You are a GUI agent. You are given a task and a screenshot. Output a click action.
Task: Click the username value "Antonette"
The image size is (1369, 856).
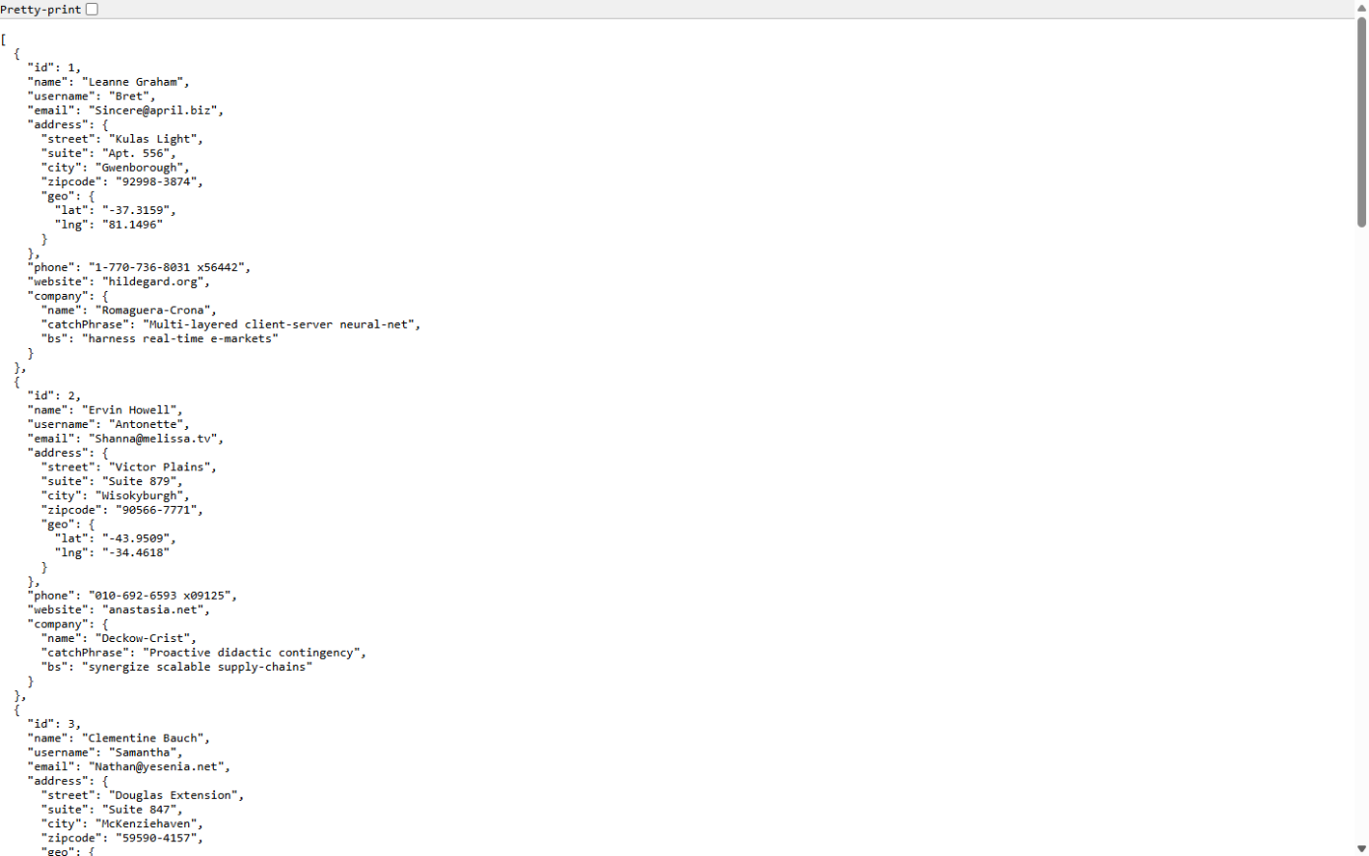pyautogui.click(x=147, y=424)
